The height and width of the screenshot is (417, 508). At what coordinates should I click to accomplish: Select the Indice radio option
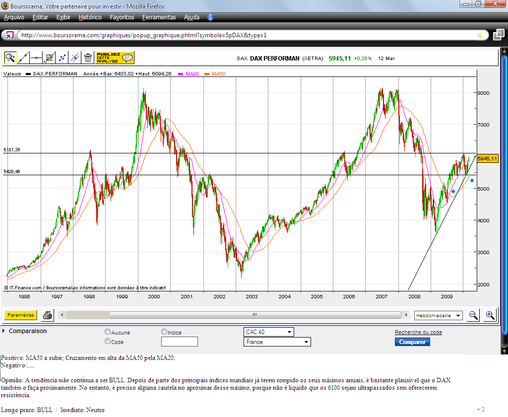tap(164, 332)
